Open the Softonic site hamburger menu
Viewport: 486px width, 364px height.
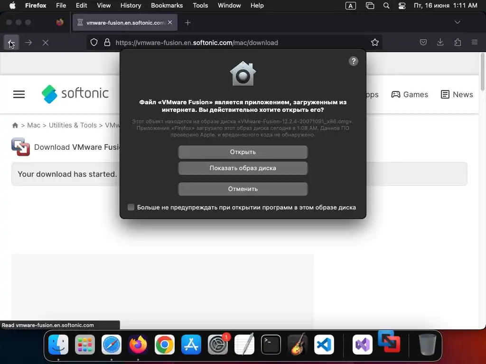click(x=19, y=94)
